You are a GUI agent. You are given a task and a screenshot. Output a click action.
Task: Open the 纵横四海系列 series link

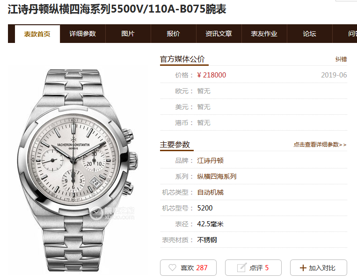tap(217, 176)
